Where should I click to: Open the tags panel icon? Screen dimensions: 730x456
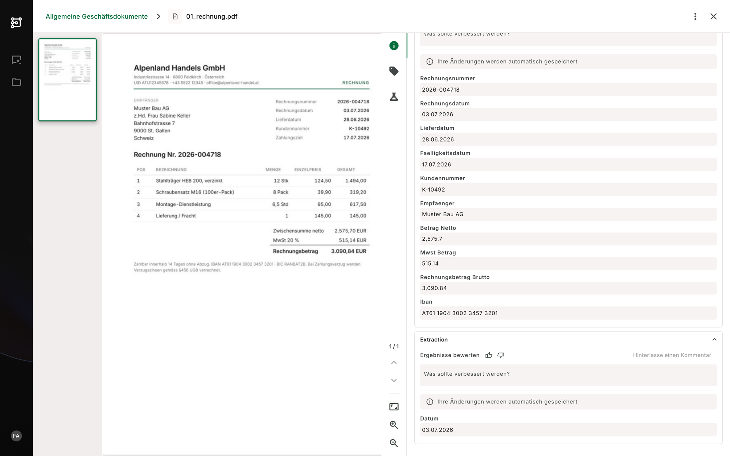tap(394, 71)
